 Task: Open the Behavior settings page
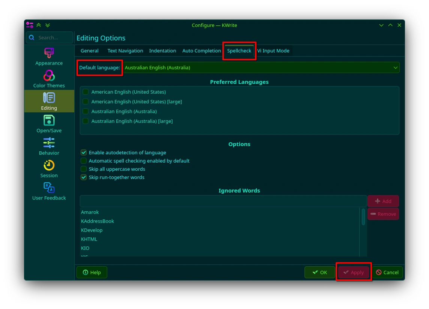tap(49, 146)
